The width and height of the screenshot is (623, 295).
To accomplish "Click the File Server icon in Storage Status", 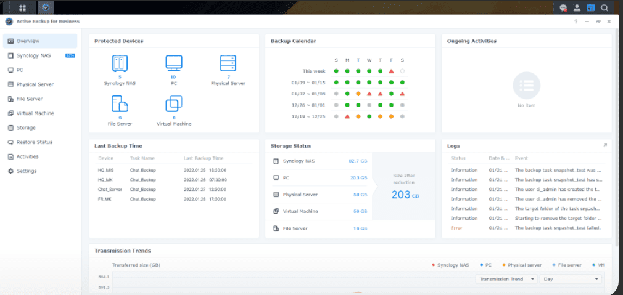I will point(276,228).
